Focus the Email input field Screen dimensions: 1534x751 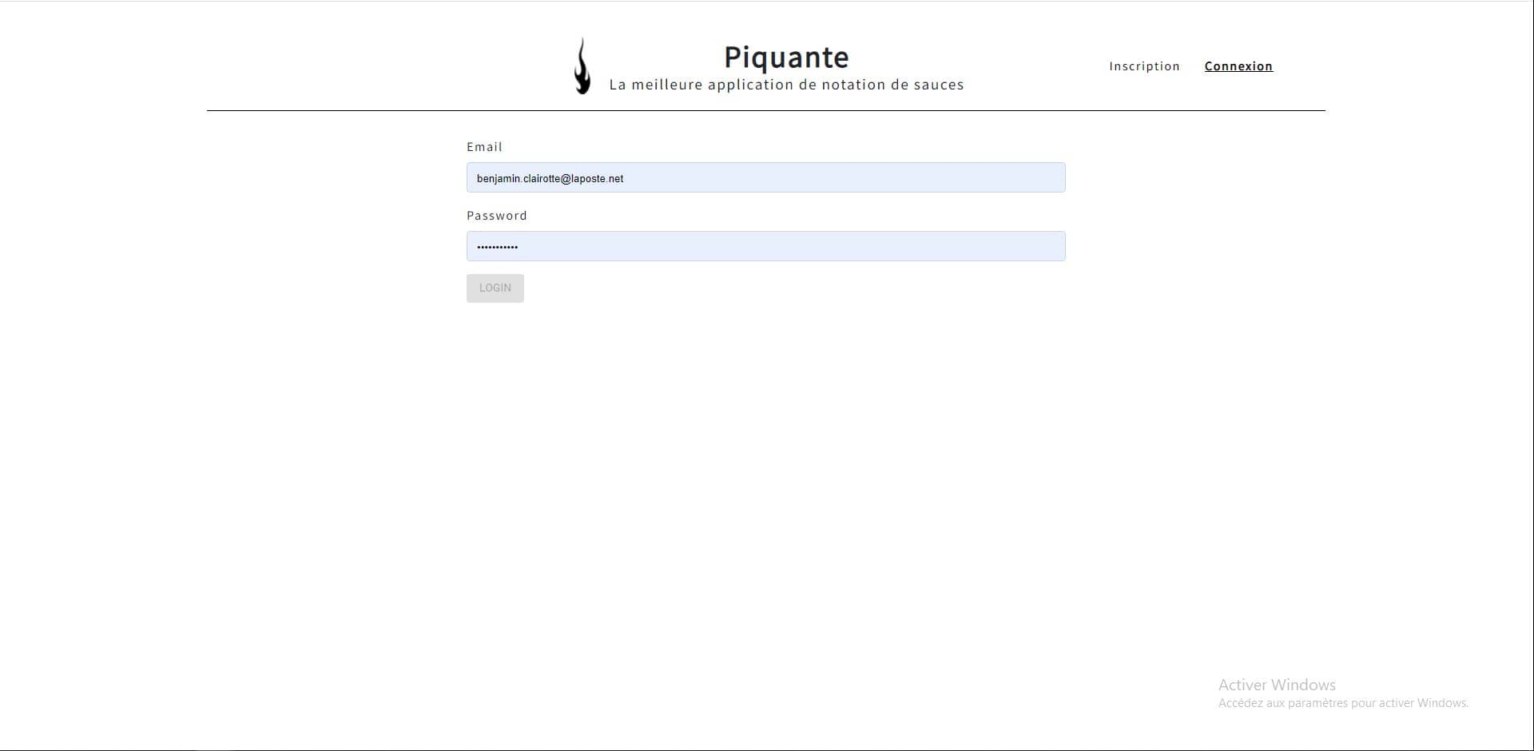tap(765, 177)
